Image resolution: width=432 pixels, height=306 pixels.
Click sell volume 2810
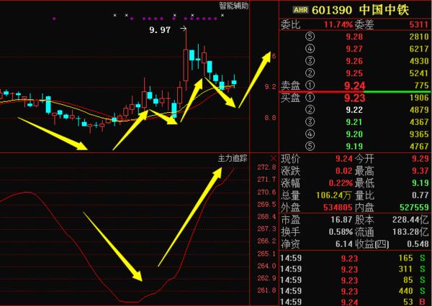[419, 37]
